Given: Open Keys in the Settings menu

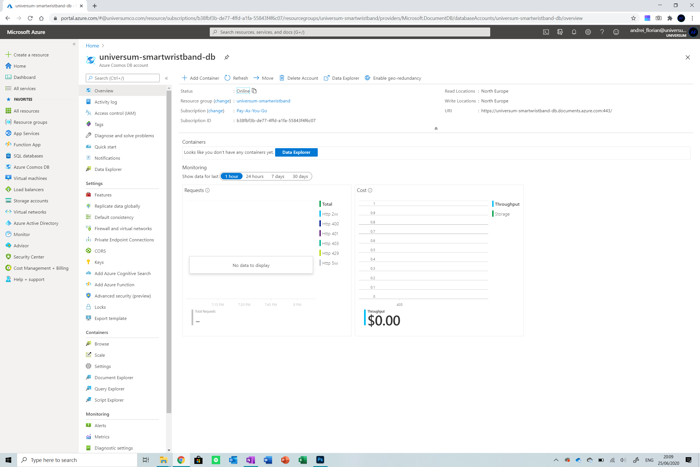Looking at the screenshot, I should tap(99, 262).
